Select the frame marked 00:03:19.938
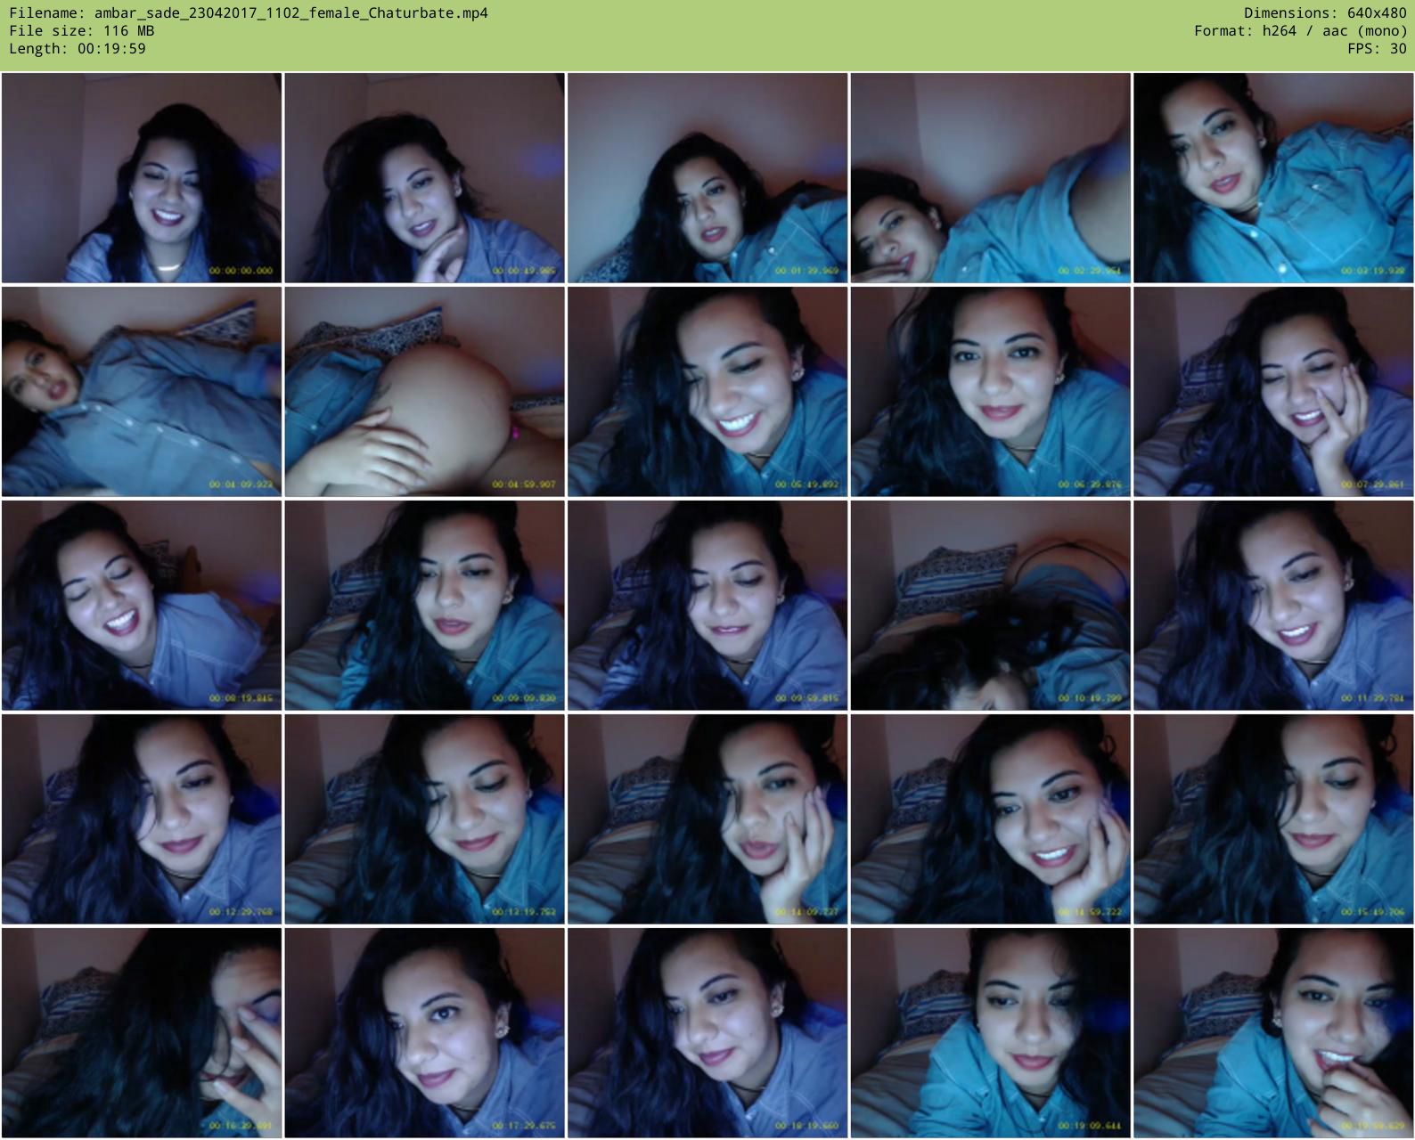Image resolution: width=1415 pixels, height=1140 pixels. tap(1272, 178)
